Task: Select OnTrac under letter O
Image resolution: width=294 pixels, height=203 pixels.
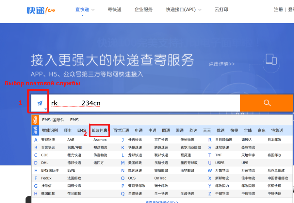Action: click(x=160, y=178)
